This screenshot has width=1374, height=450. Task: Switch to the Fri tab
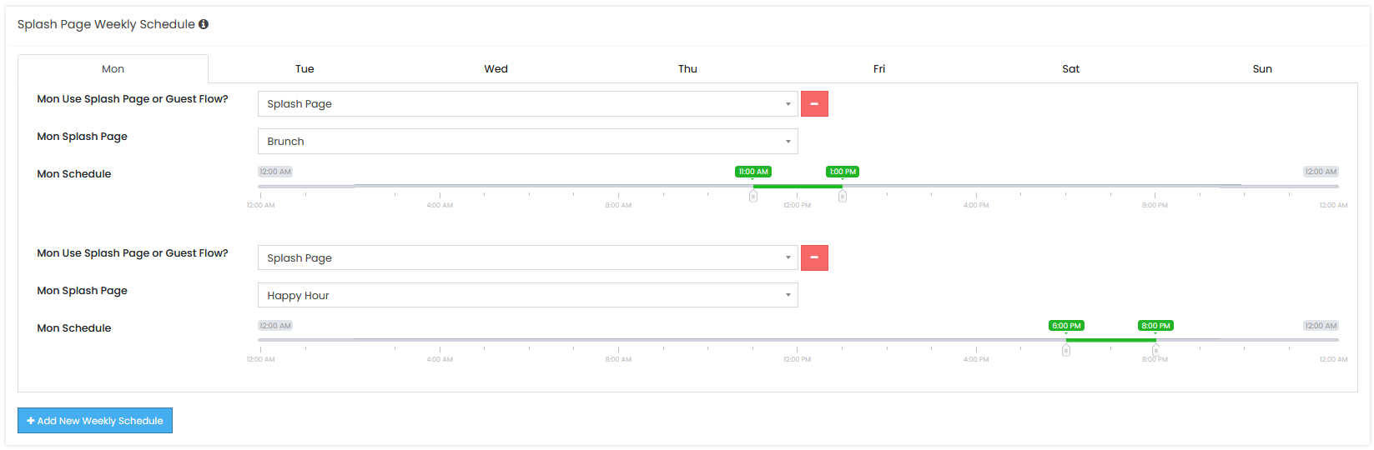(879, 69)
